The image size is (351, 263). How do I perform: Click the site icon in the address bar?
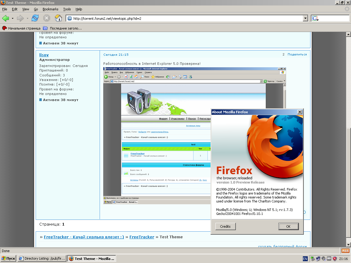coord(69,19)
